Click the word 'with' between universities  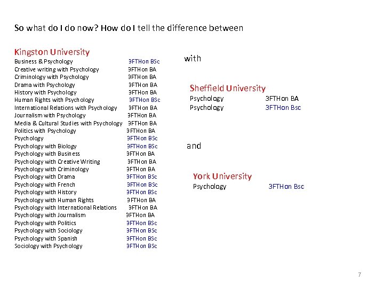pyautogui.click(x=193, y=59)
